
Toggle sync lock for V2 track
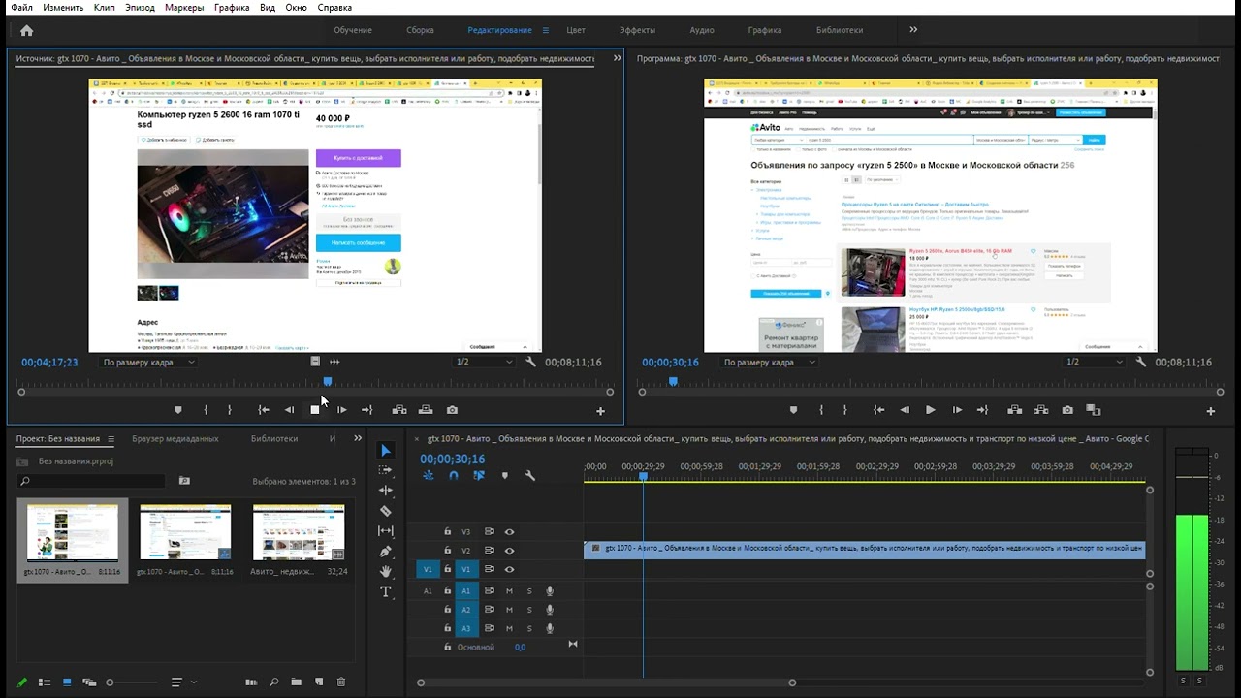coord(489,551)
